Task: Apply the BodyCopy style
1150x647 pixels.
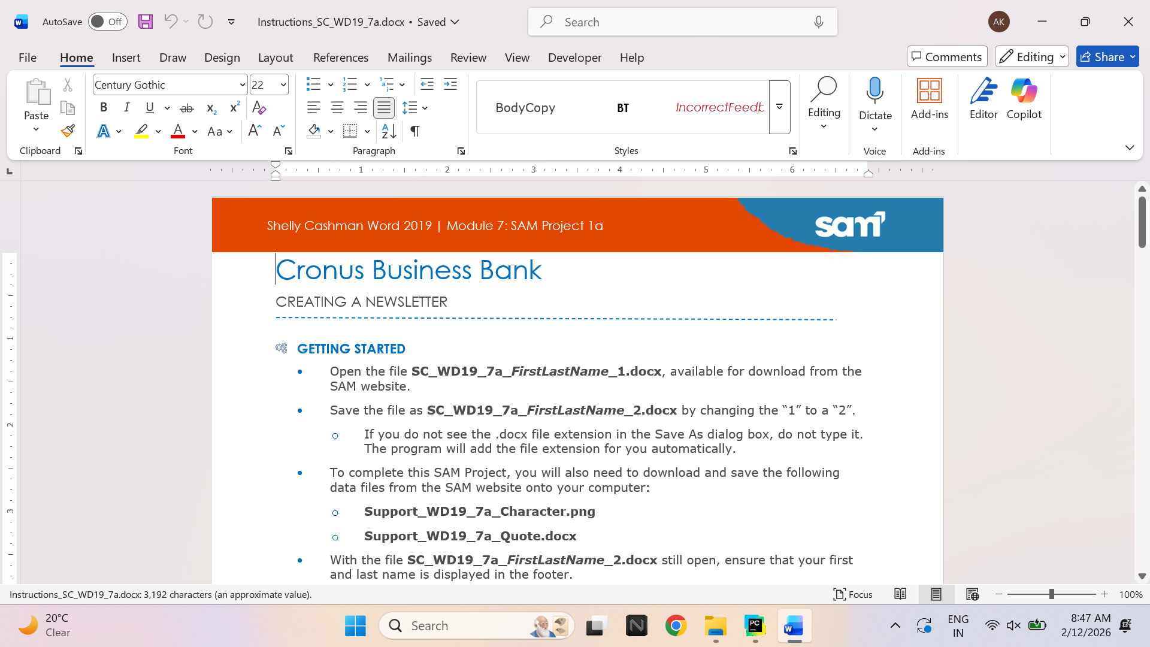Action: [525, 107]
